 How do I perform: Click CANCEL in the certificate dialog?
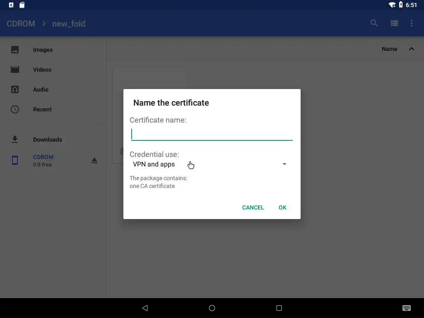[x=253, y=207]
